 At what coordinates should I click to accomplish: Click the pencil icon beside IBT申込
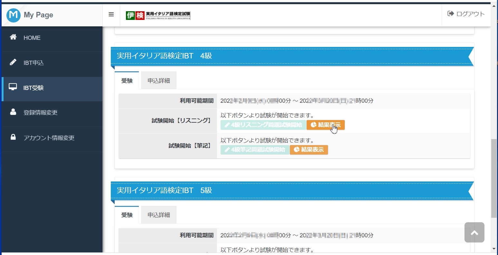(13, 62)
